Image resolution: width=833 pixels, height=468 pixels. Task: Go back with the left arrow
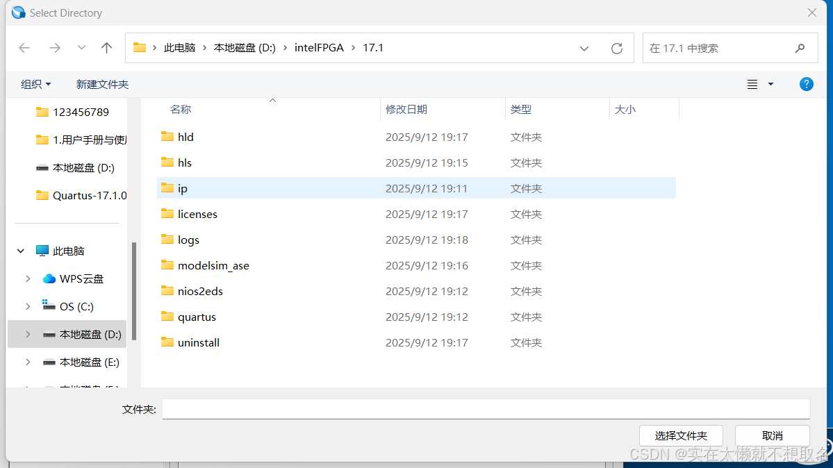click(24, 48)
